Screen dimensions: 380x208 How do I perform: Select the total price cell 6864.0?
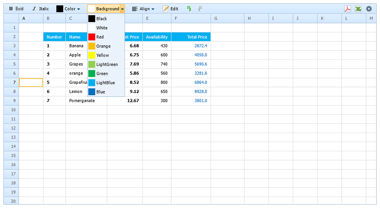[x=191, y=82]
